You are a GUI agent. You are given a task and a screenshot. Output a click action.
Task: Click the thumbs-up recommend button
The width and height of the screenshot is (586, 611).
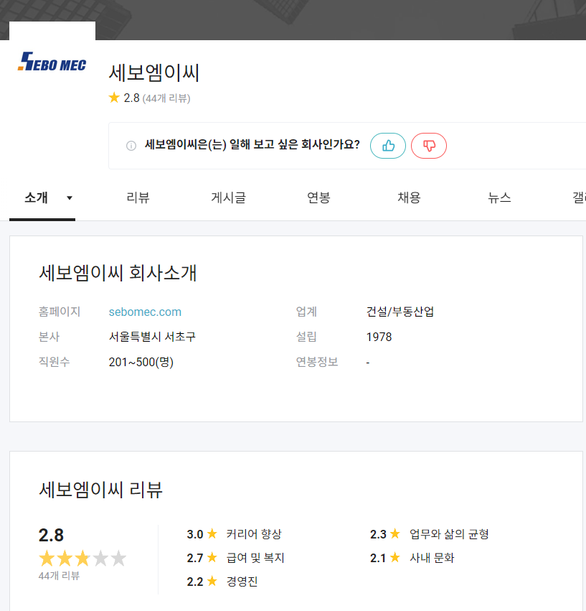pos(388,146)
